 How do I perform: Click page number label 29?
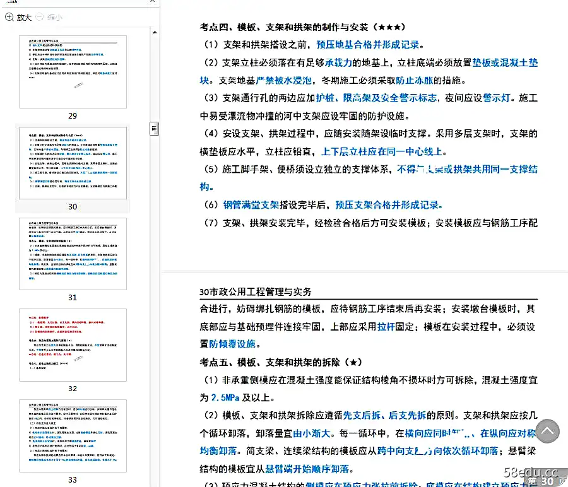tap(73, 116)
